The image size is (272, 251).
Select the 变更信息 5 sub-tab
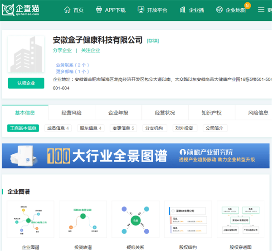(x=123, y=128)
